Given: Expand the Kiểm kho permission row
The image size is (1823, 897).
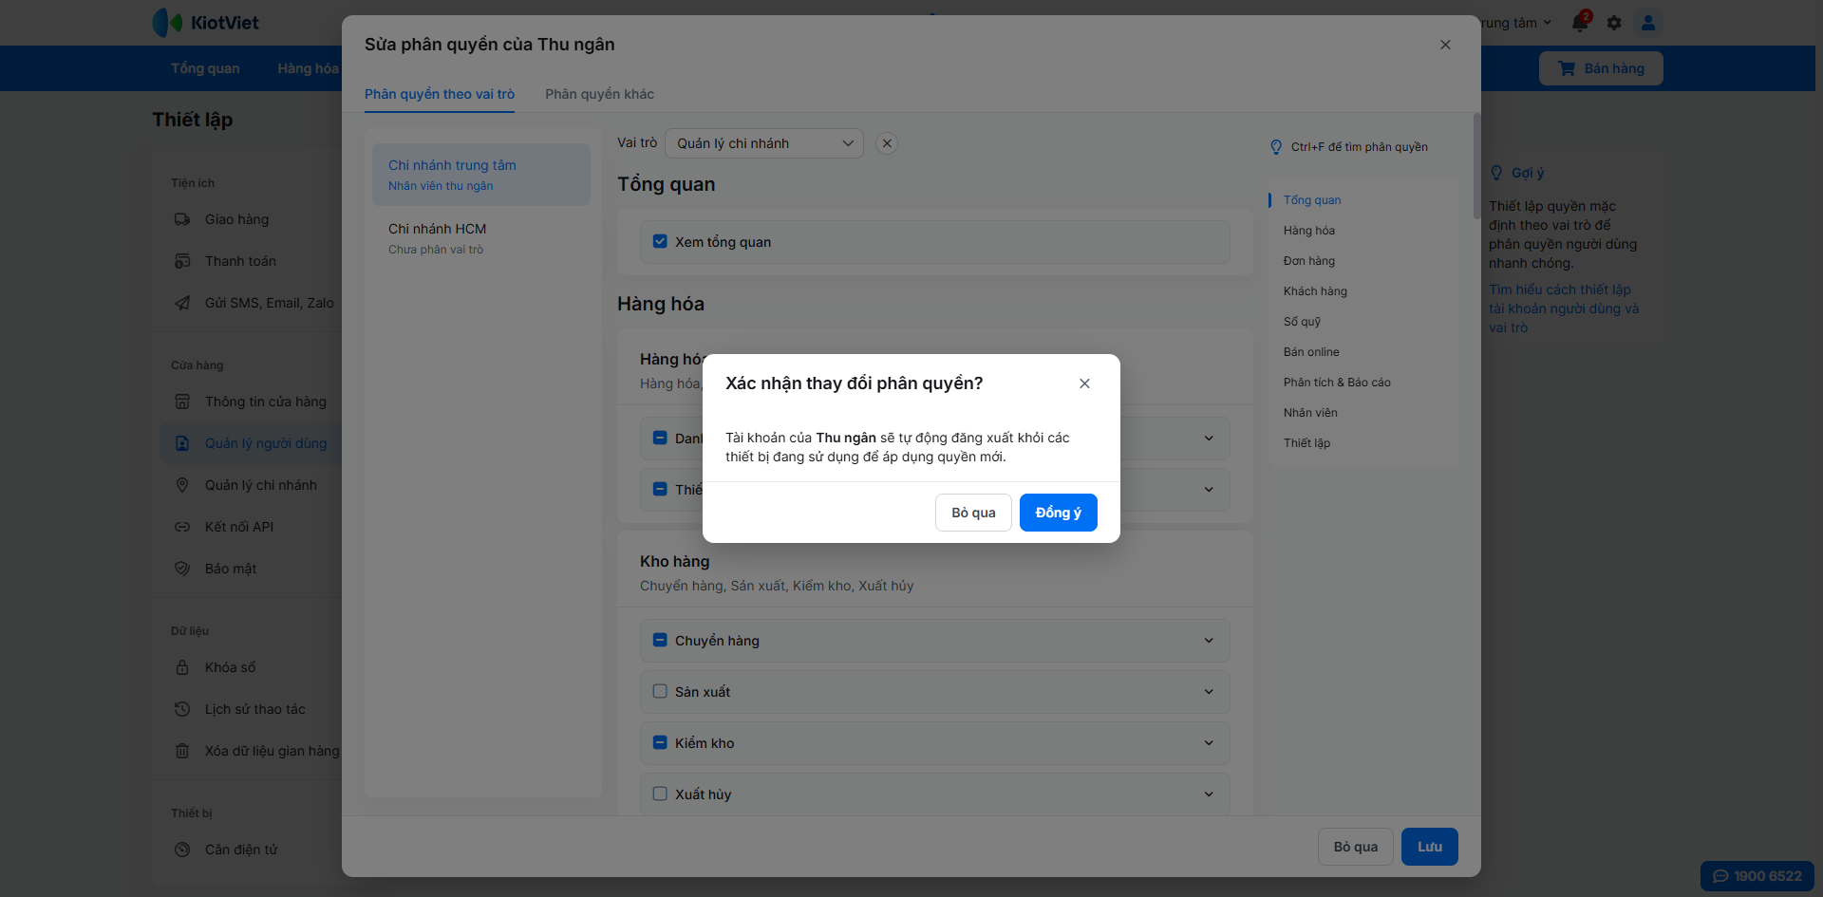Looking at the screenshot, I should click(1208, 743).
